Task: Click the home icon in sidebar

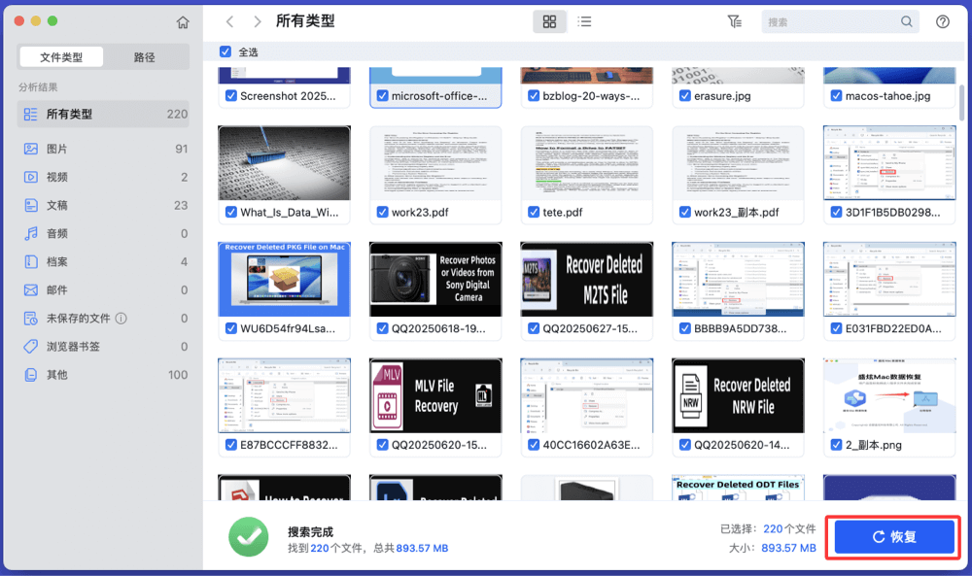Action: (183, 22)
